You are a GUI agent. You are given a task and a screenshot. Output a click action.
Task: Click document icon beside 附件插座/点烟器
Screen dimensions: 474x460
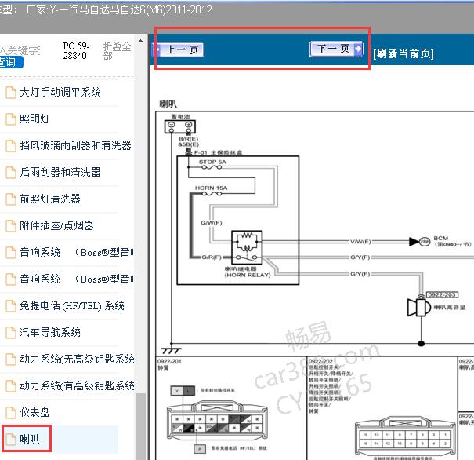[x=11, y=225]
